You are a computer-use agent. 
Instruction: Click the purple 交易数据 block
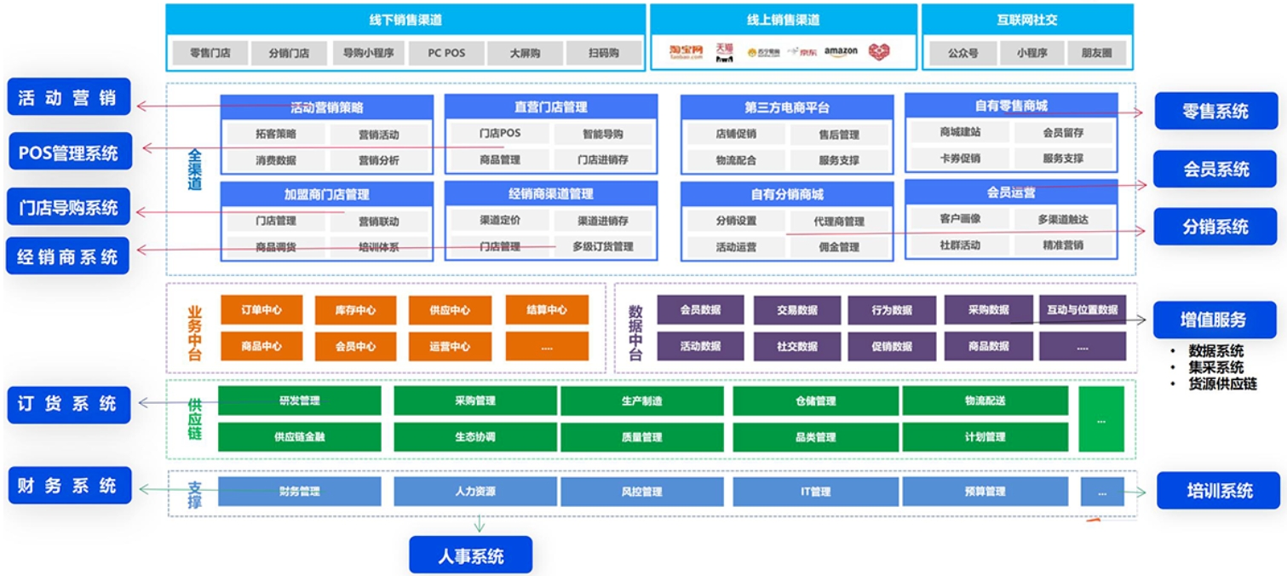pos(796,310)
